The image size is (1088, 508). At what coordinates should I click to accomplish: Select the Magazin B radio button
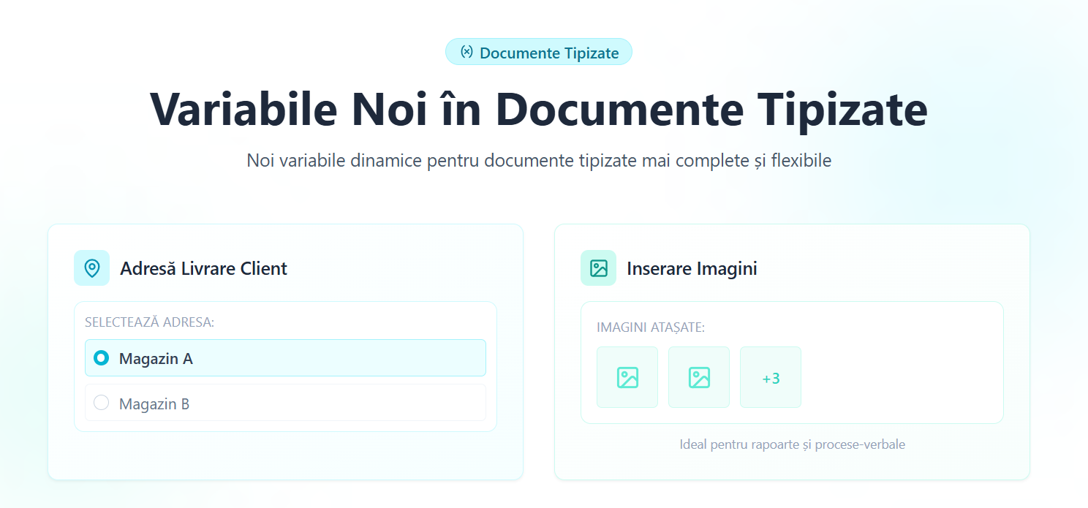(x=102, y=401)
